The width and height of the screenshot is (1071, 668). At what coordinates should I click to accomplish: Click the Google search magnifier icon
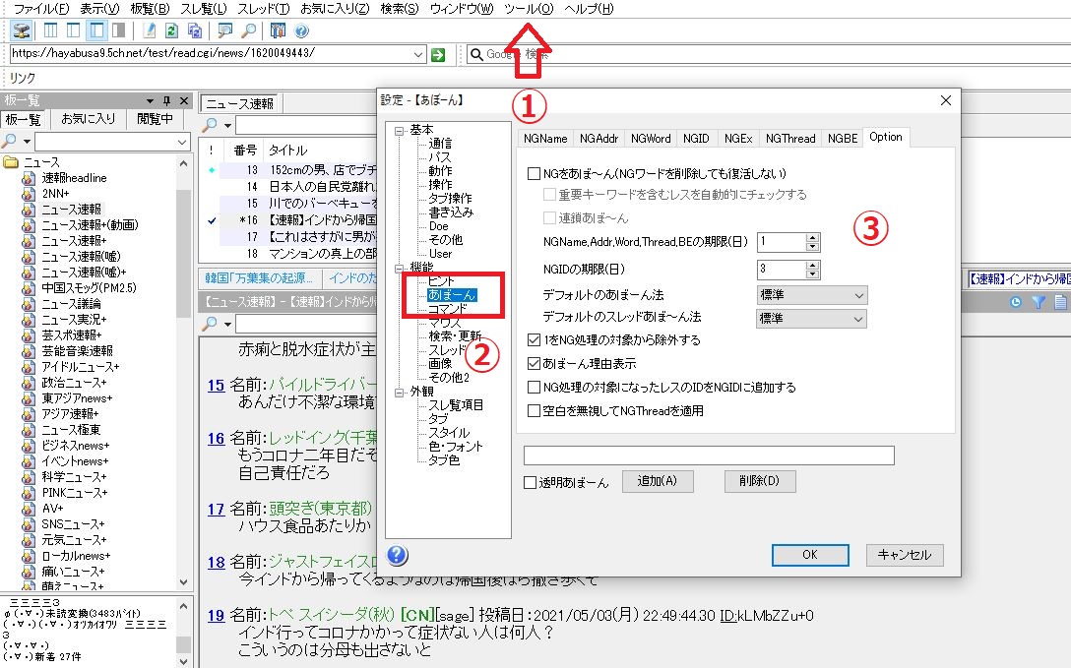pos(476,54)
